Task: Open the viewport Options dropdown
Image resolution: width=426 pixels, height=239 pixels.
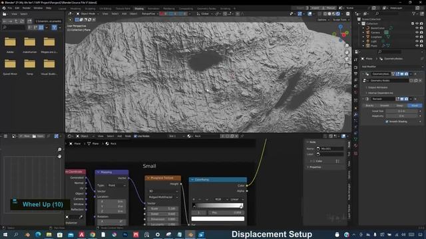Action: pos(323,20)
